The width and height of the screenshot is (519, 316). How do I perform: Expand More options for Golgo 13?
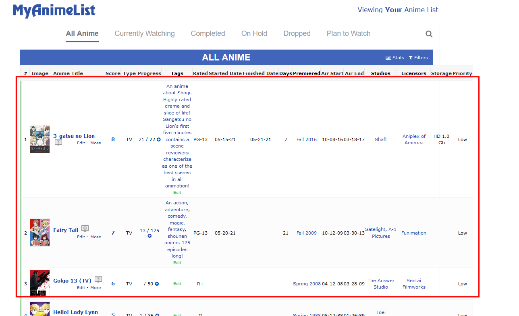tap(95, 288)
